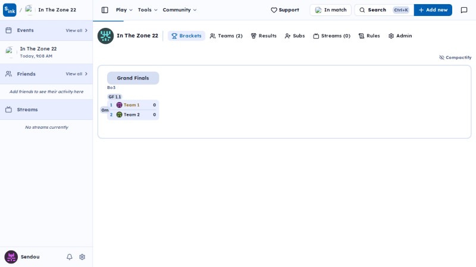Screen dimensions: 476x267
Task: Open the Admin tab
Action: [x=400, y=36]
